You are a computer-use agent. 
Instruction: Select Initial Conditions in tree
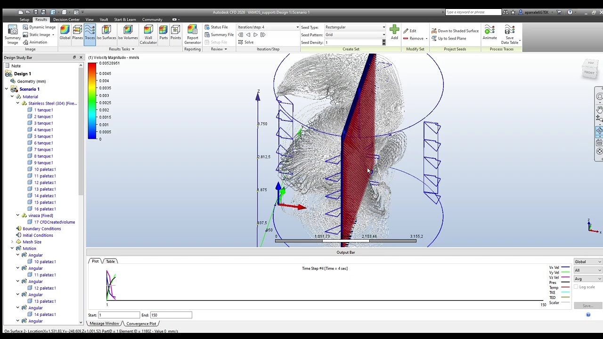coord(38,235)
